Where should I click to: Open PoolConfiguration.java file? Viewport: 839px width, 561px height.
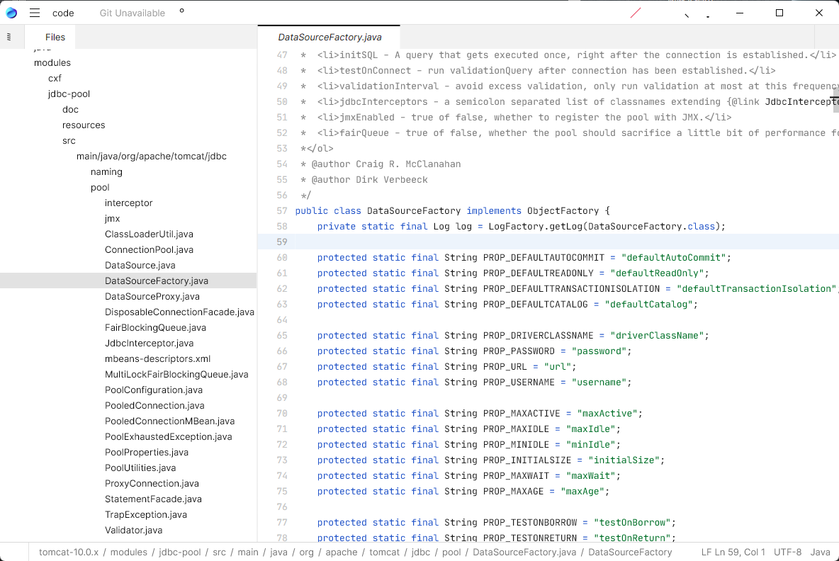coord(154,390)
